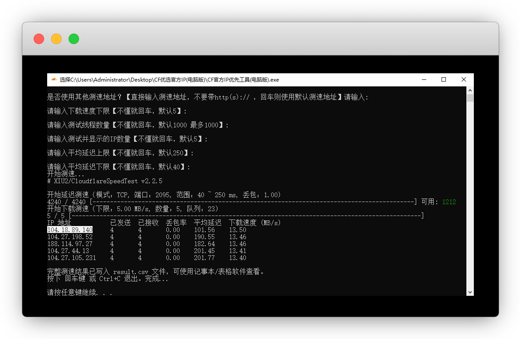
Task: Click the green zoom dot in the frame
Action: [x=74, y=39]
